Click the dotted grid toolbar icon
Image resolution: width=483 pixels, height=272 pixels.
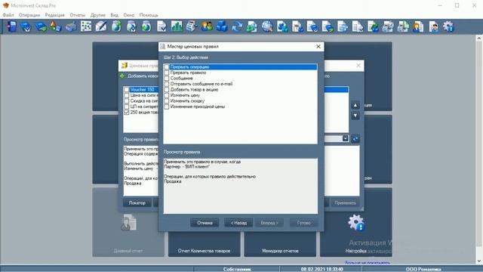pyautogui.click(x=86, y=27)
